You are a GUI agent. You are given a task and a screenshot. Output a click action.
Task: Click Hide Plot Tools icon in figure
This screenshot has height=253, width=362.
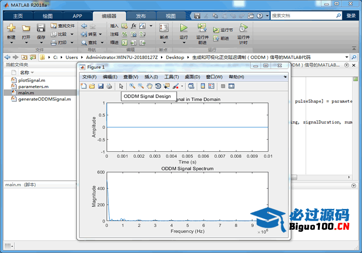(x=223, y=86)
